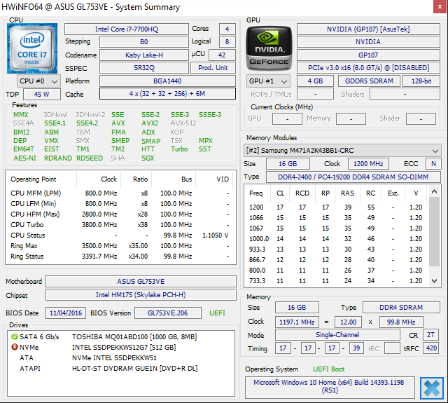Click the 128-bit bus width field
This screenshot has height=403, width=448.
[x=421, y=81]
